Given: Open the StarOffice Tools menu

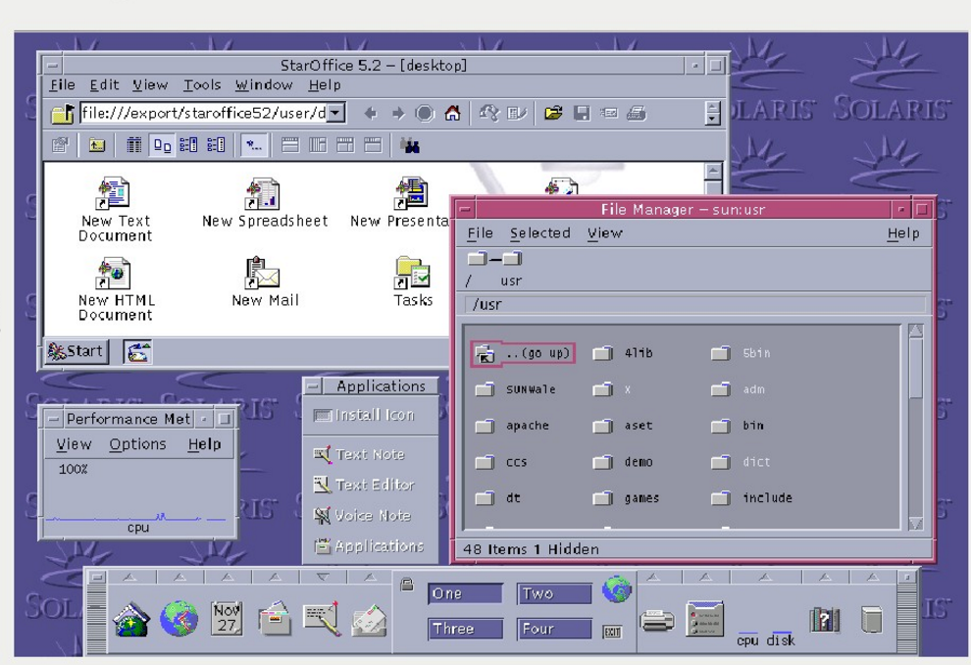Looking at the screenshot, I should [202, 84].
